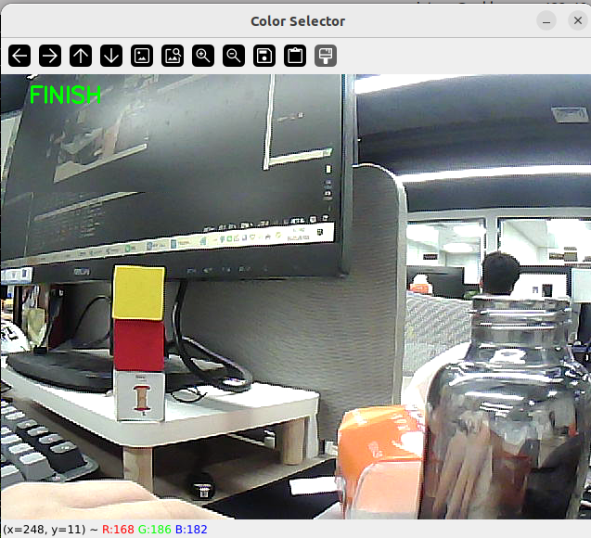
Task: Click the grayed paintbrush toolbar icon
Action: point(326,56)
